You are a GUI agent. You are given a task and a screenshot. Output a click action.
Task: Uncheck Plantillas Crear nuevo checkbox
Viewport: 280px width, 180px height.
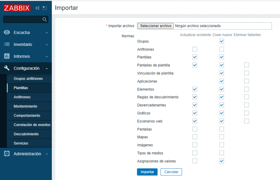coord(222,57)
